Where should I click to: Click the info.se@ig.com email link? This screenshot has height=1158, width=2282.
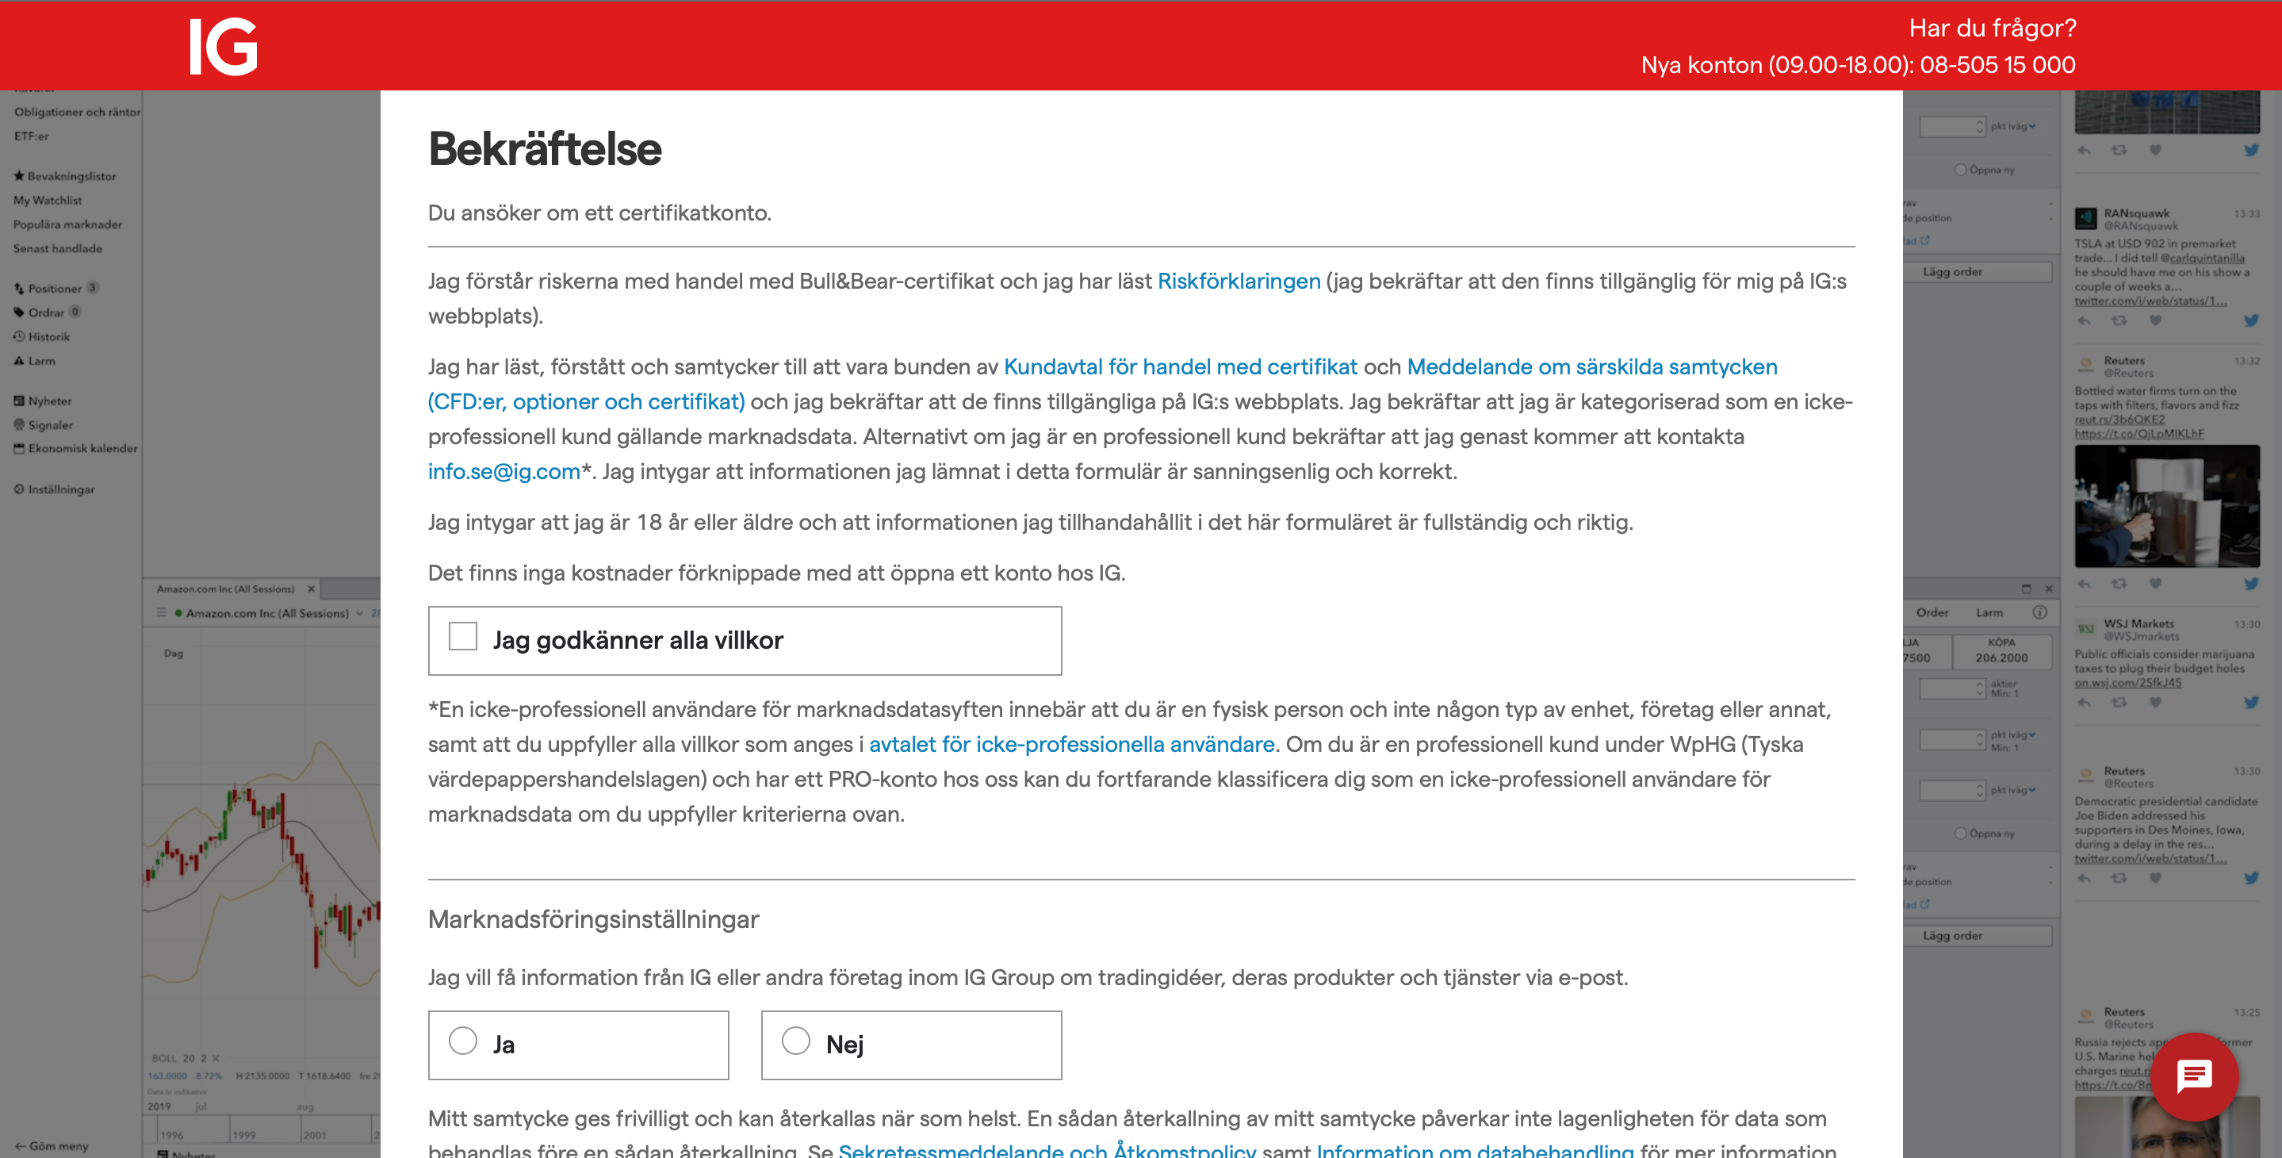[x=503, y=471]
